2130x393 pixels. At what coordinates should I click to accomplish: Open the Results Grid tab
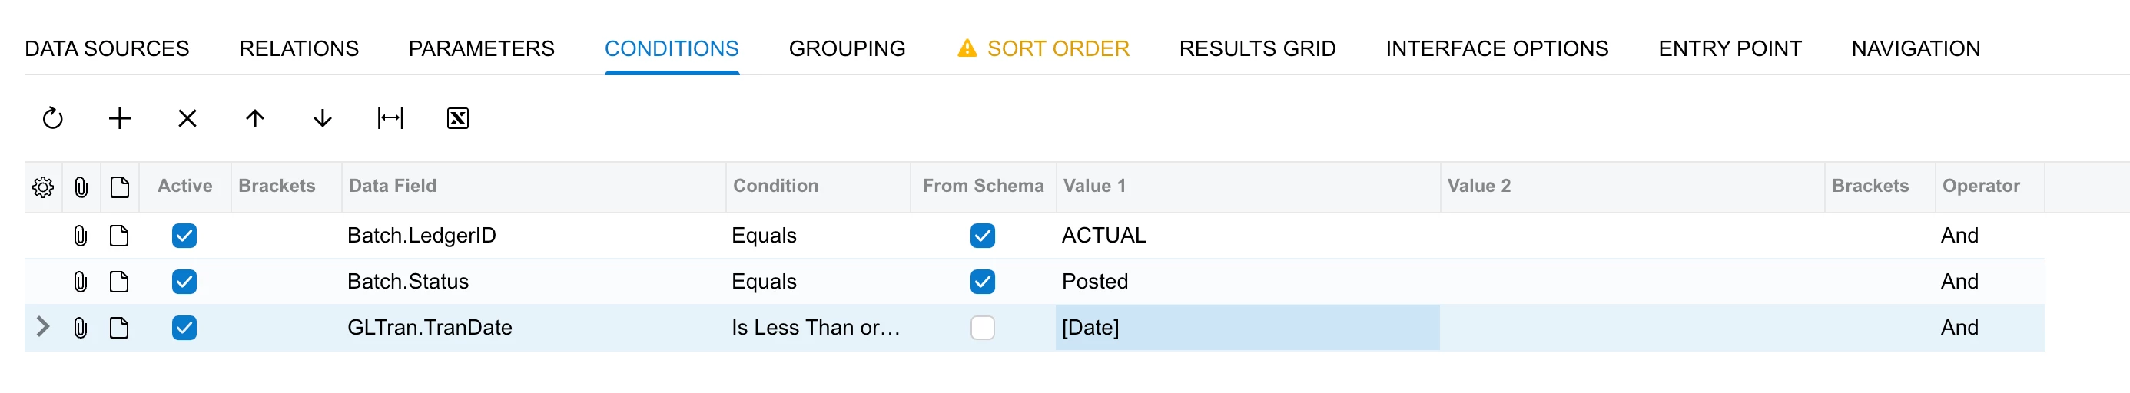[1257, 48]
